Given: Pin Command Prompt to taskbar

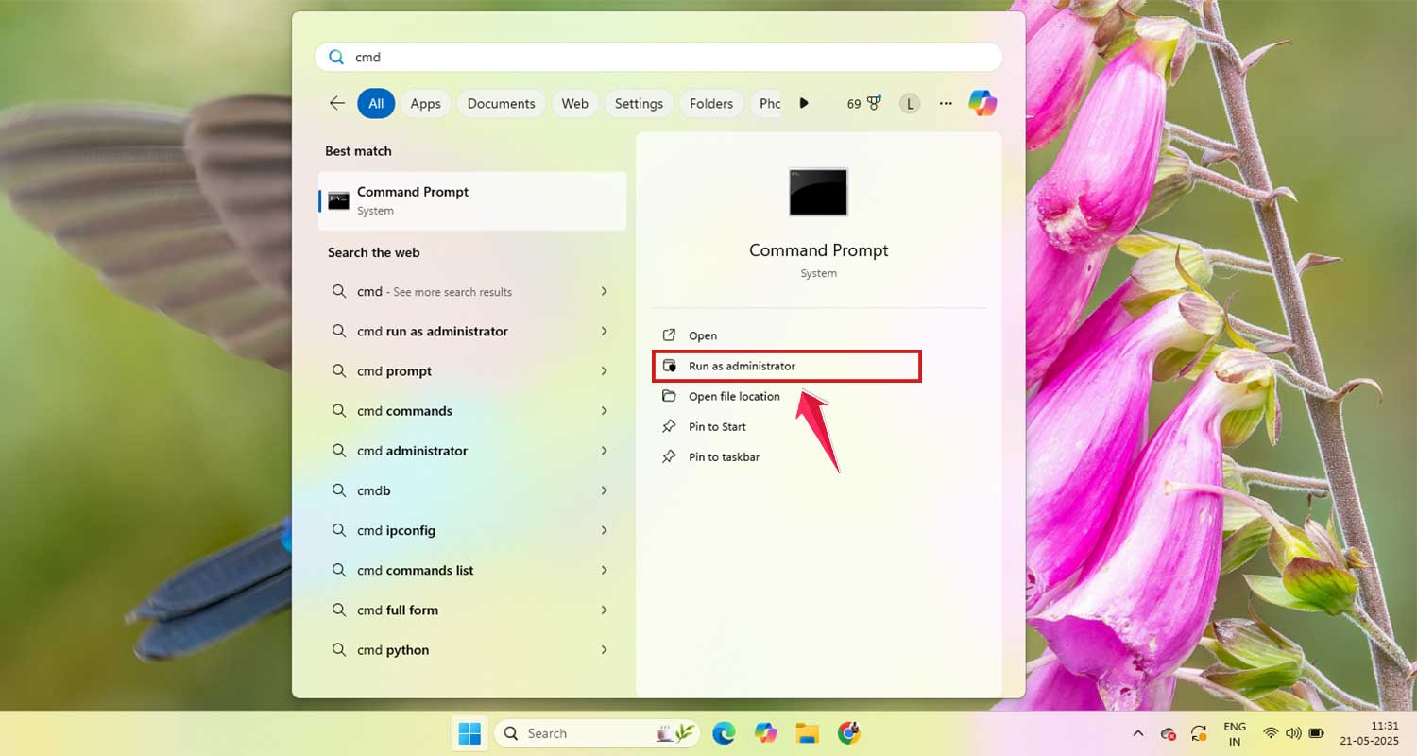Looking at the screenshot, I should (x=724, y=456).
